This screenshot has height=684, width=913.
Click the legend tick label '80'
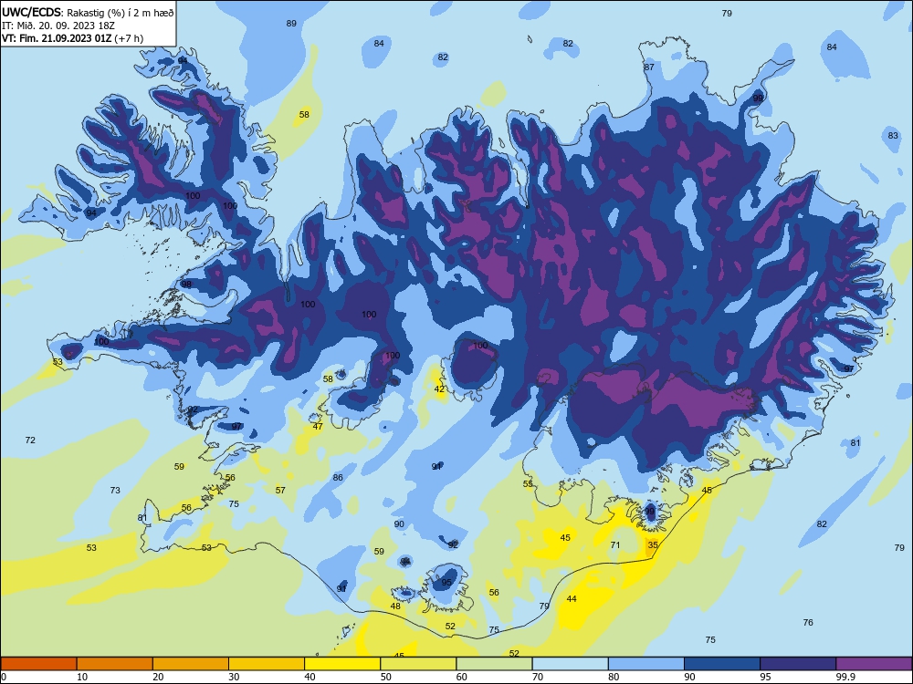point(614,677)
